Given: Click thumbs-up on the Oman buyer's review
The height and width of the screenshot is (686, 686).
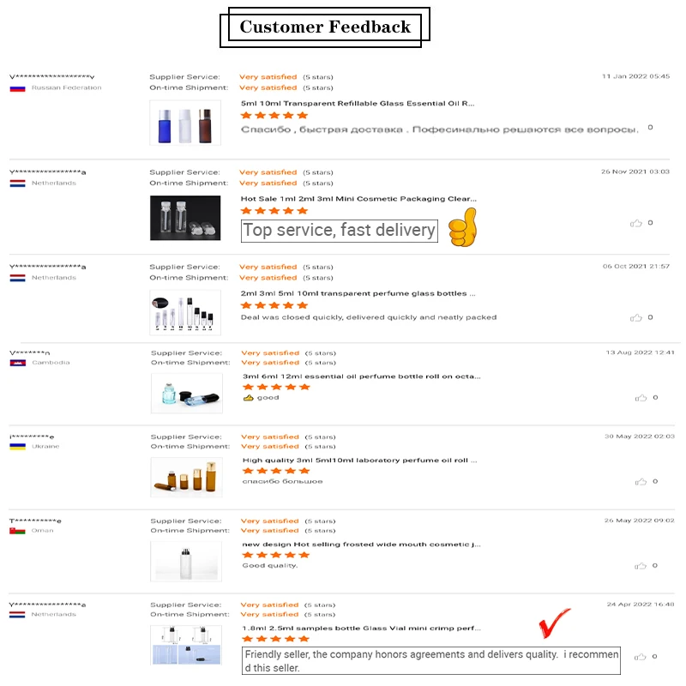Looking at the screenshot, I should 641,565.
